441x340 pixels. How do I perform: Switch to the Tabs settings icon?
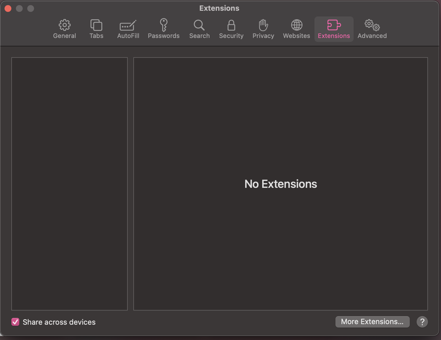coord(96,28)
